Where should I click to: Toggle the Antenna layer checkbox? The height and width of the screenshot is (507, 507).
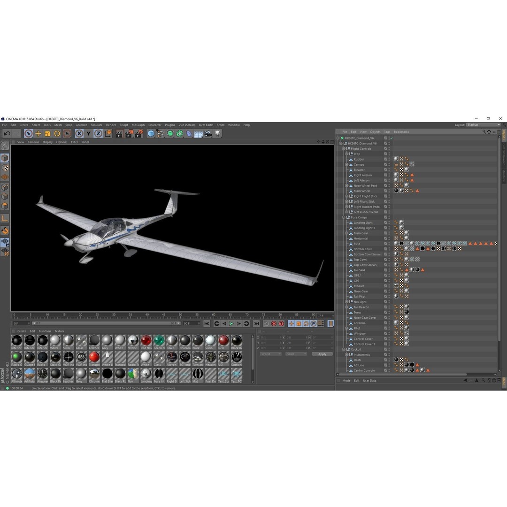(385, 323)
